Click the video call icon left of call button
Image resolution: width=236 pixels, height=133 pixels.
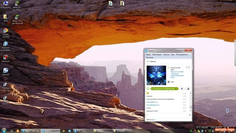tap(148, 89)
